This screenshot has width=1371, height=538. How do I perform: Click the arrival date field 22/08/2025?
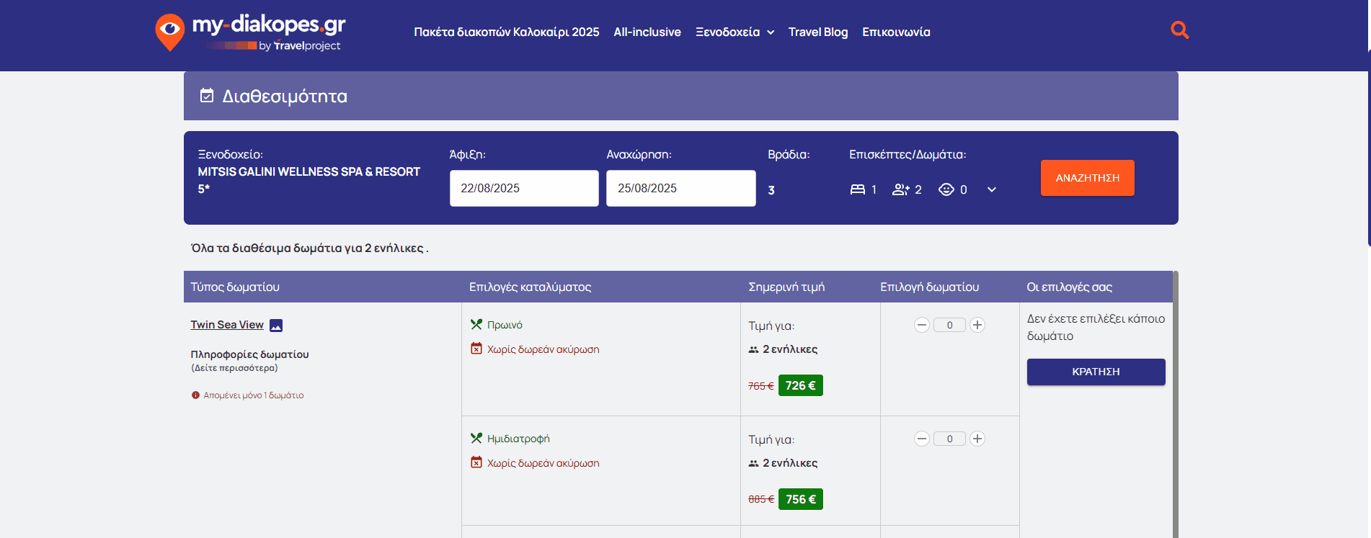(x=524, y=188)
